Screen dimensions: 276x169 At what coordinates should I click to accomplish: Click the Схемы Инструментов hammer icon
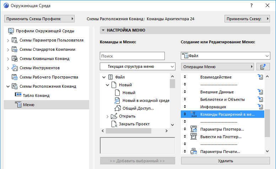tap(15, 68)
